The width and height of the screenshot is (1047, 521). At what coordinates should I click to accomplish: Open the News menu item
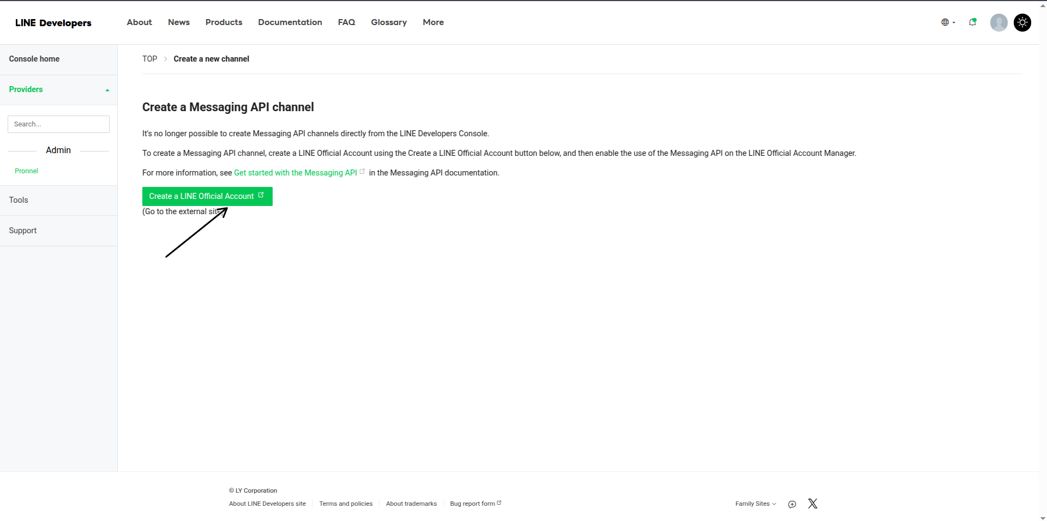[179, 22]
